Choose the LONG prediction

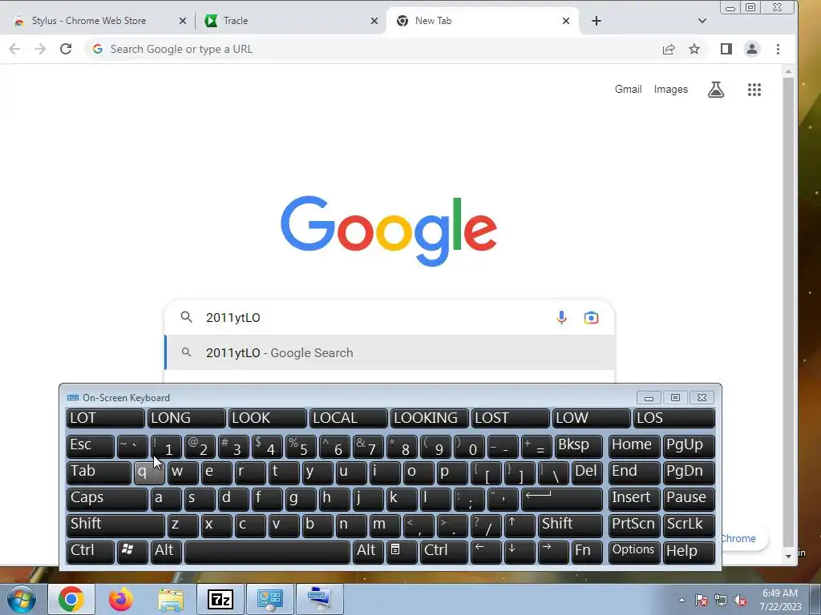click(x=186, y=418)
